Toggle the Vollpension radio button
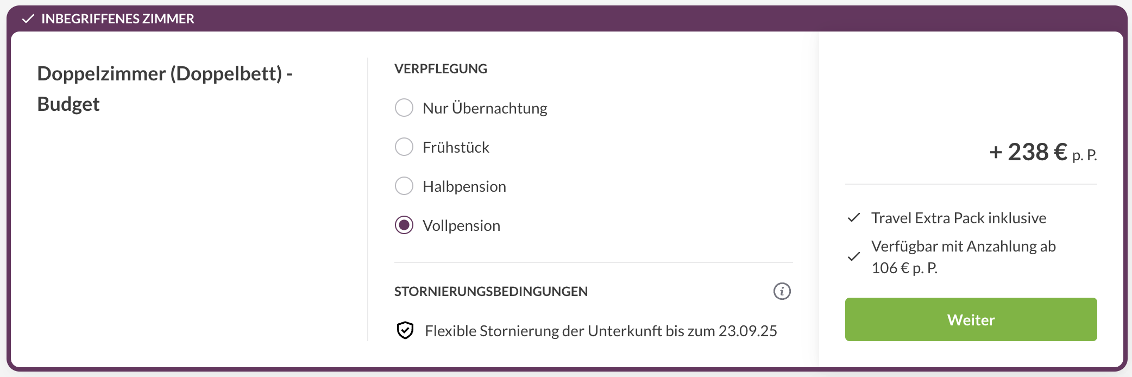1132x377 pixels. coord(404,225)
